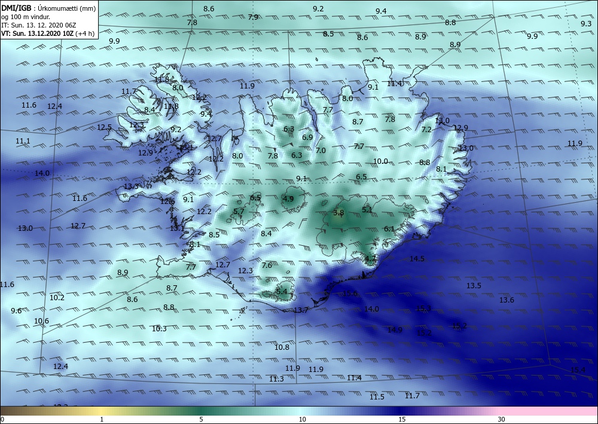
Task: Click the map value 11.1 at the west edge
Action: (23, 141)
